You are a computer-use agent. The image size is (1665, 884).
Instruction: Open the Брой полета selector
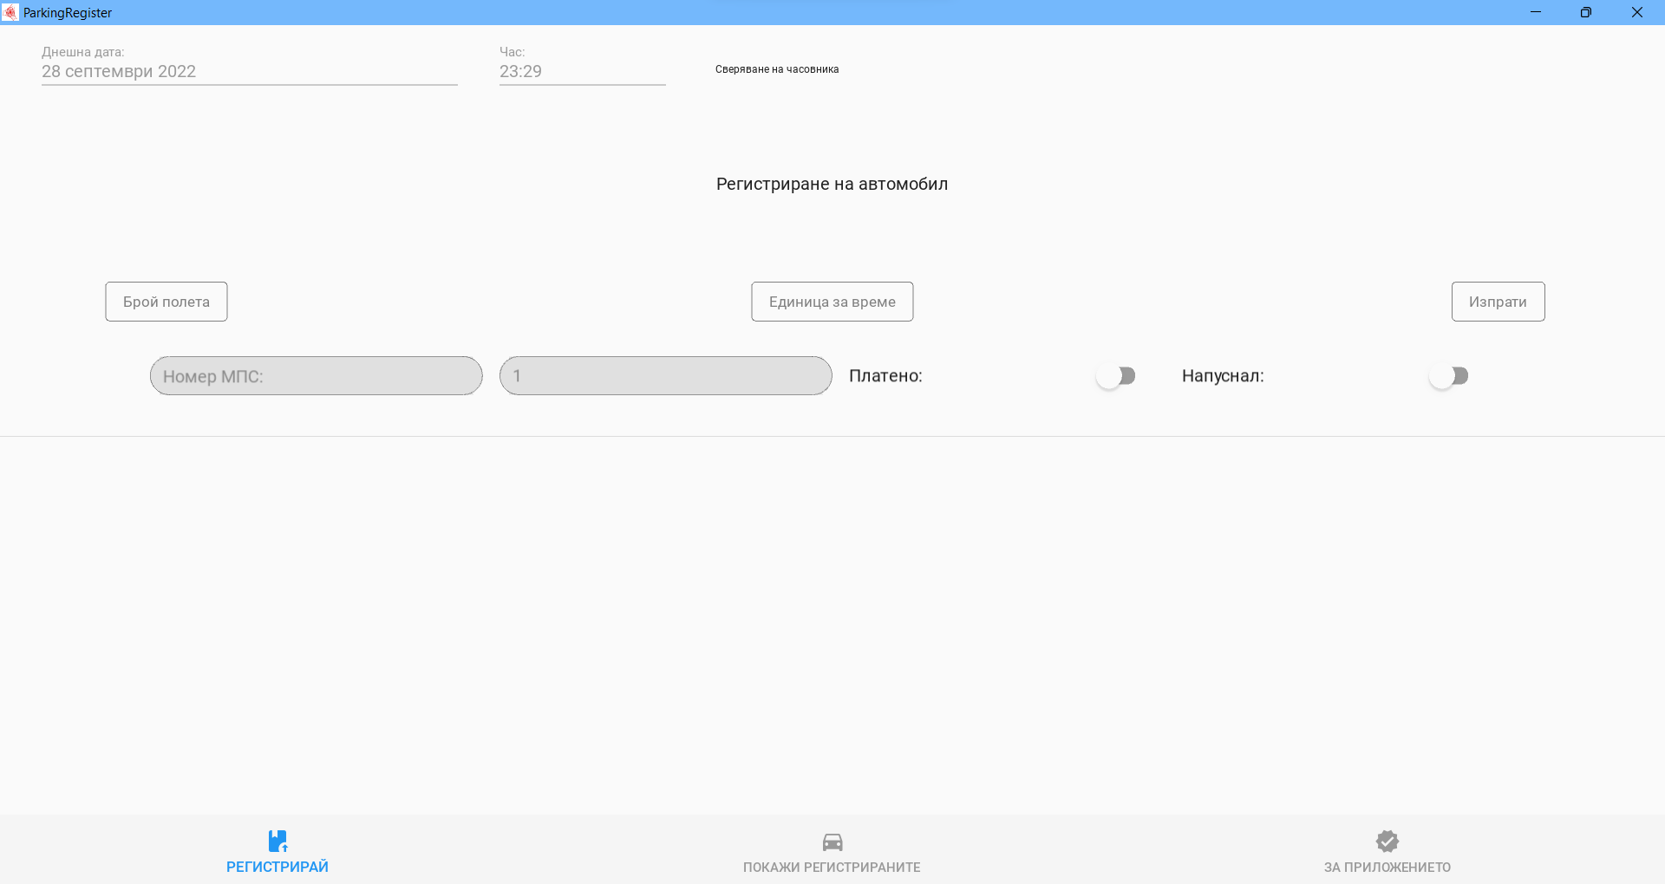(166, 301)
